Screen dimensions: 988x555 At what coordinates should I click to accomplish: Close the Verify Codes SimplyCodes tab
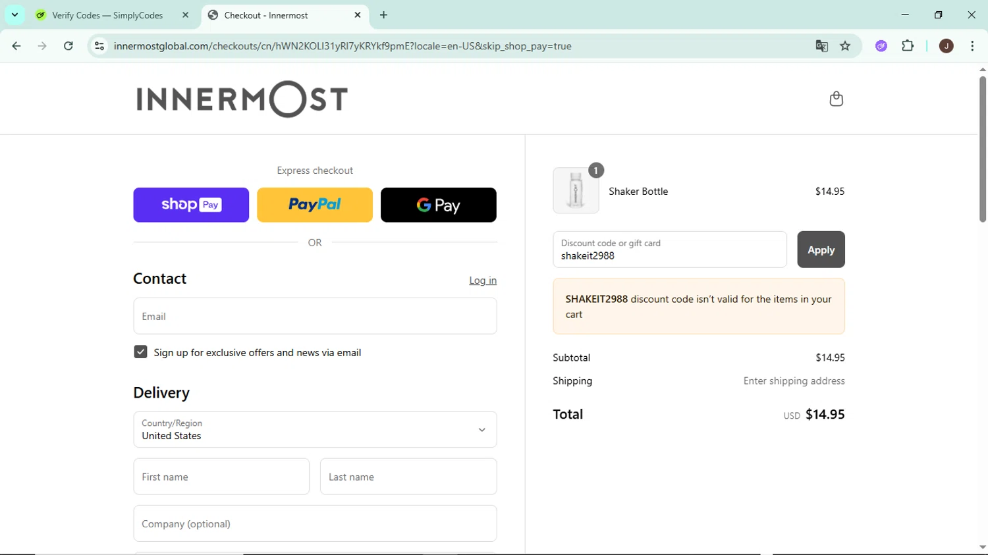pyautogui.click(x=185, y=15)
